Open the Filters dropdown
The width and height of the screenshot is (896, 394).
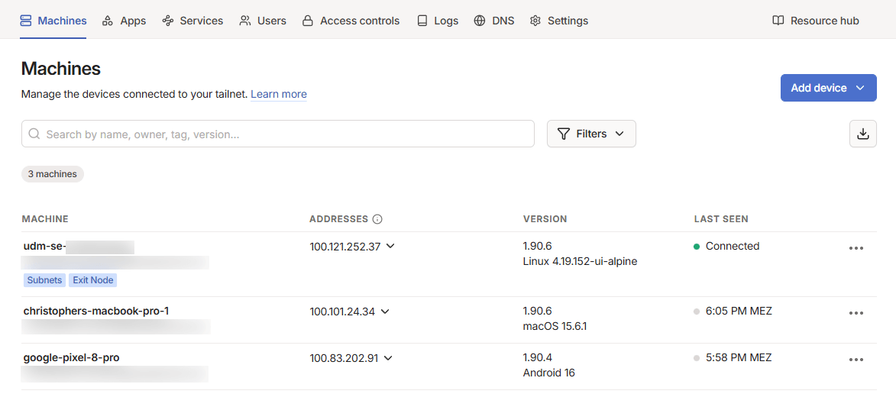tap(591, 134)
